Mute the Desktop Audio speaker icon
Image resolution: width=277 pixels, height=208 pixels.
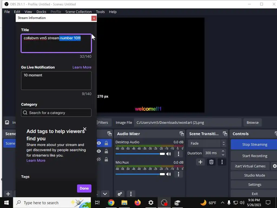pos(169,154)
